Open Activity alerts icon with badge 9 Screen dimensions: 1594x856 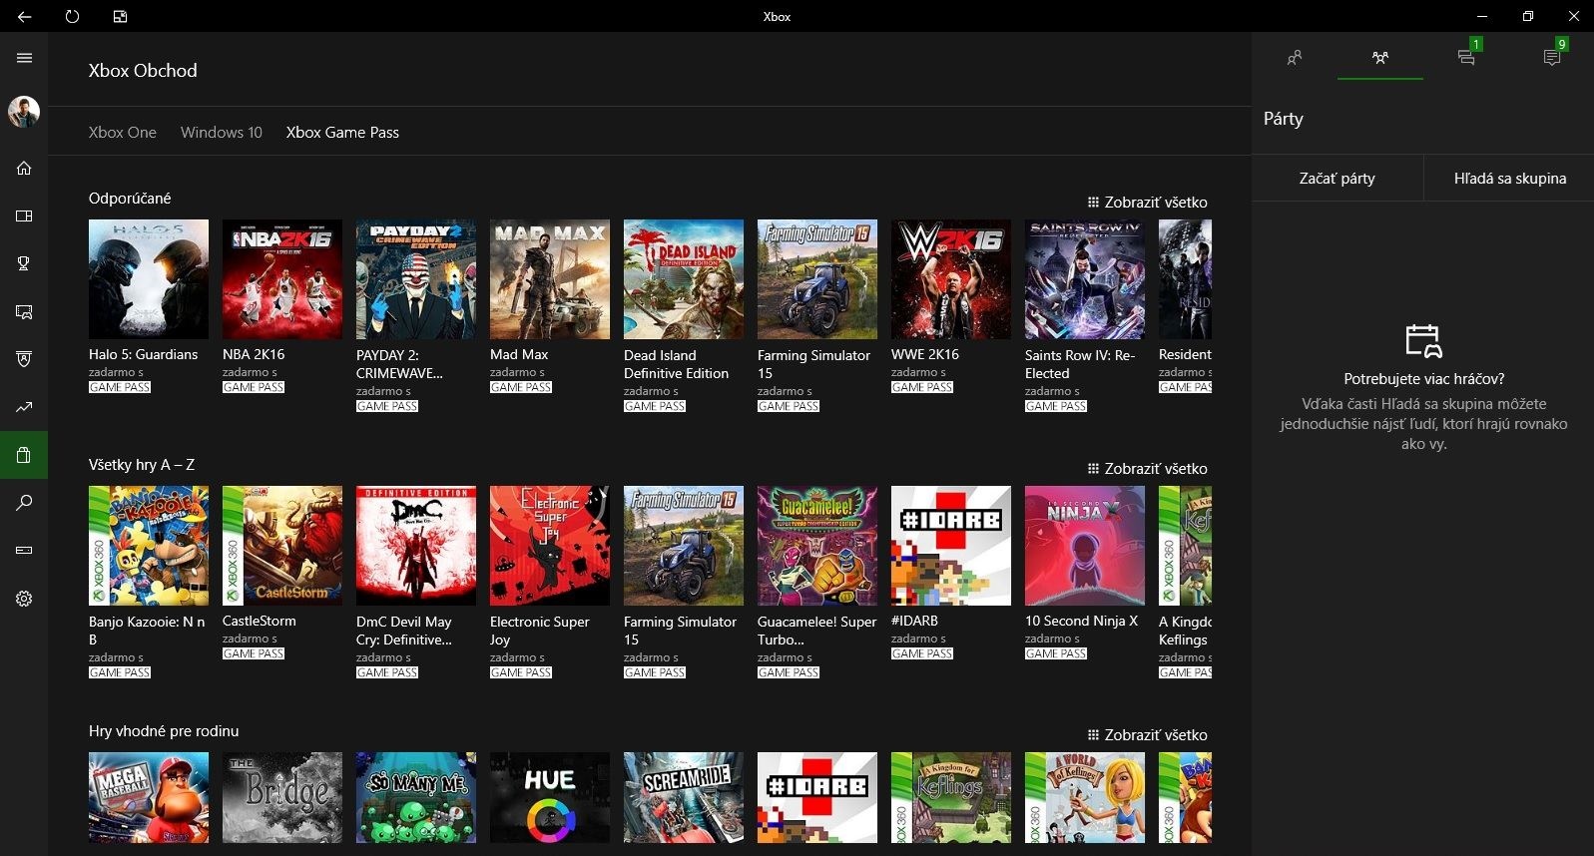click(1552, 57)
